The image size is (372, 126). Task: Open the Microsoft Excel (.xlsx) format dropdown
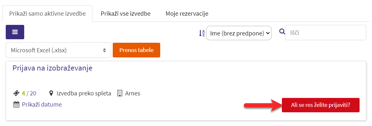point(58,50)
